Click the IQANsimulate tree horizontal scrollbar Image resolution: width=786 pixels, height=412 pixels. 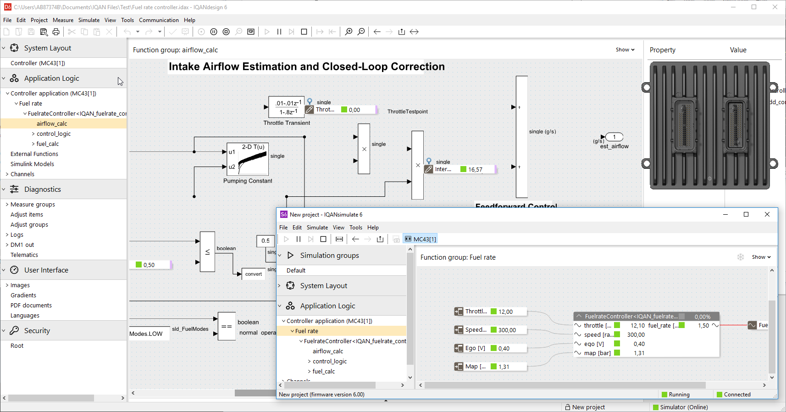(331, 385)
